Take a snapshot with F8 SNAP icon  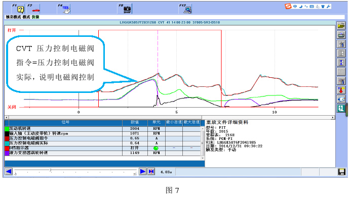point(127,10)
